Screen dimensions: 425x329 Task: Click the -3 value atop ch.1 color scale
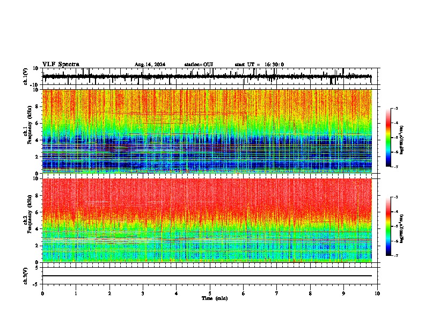396,108
